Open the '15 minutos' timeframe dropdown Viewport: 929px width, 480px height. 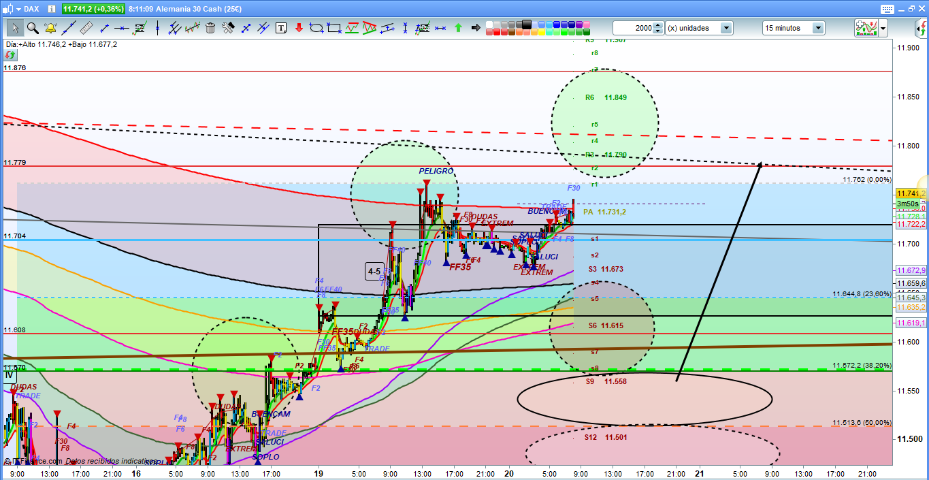point(817,28)
